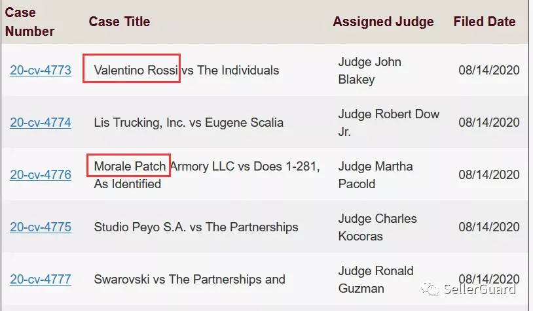Viewport: 533px width, 311px height.
Task: Click filed date of Valentino Rossi case
Action: click(x=489, y=70)
